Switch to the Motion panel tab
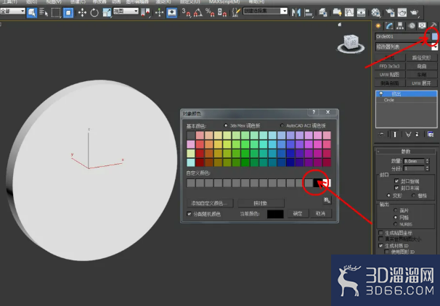This screenshot has height=306, width=440. tap(412, 26)
